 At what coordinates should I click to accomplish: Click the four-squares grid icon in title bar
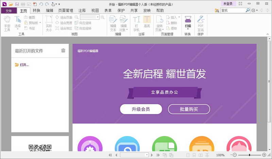[x=240, y=4]
